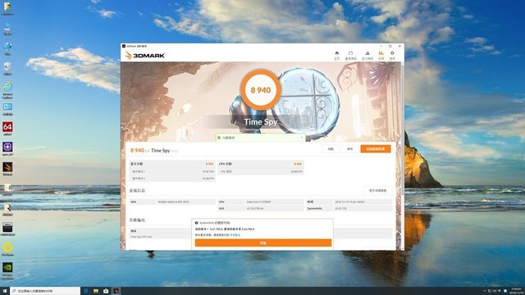Expand the show detailed info button
This screenshot has width=525, height=295.
(377, 190)
